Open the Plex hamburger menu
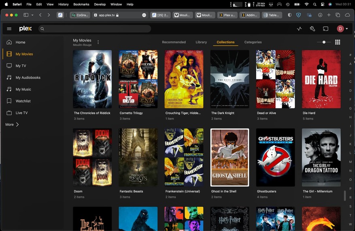 [x=9, y=29]
